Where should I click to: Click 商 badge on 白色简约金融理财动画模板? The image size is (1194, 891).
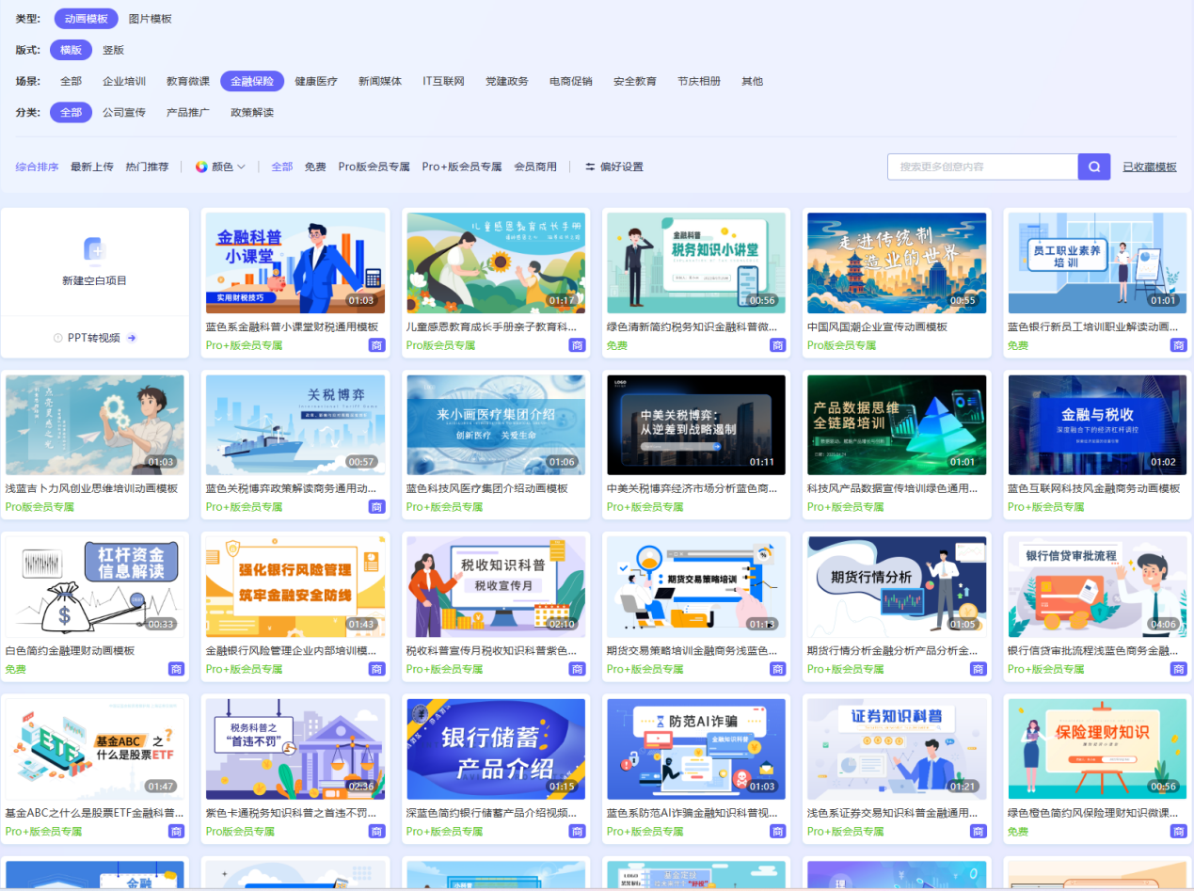pos(177,668)
